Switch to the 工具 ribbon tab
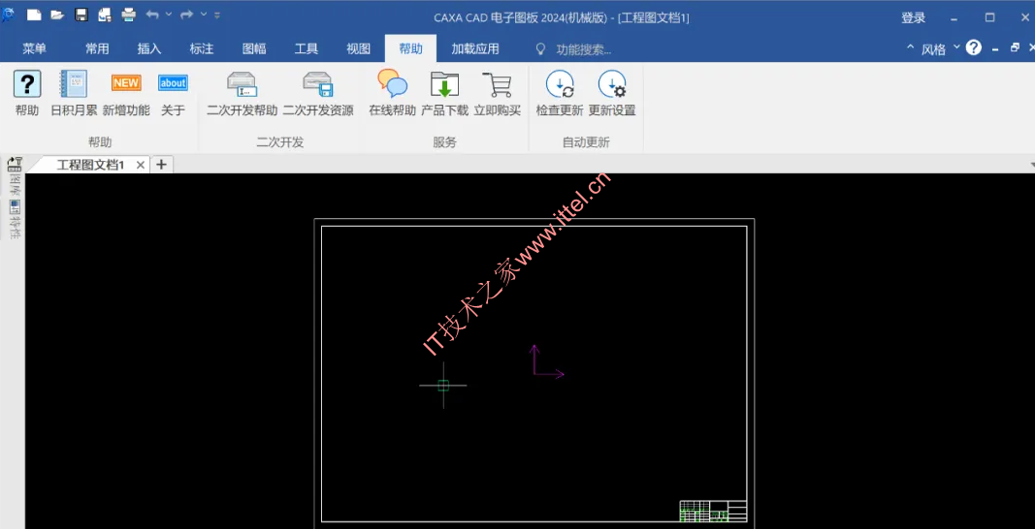 (307, 48)
